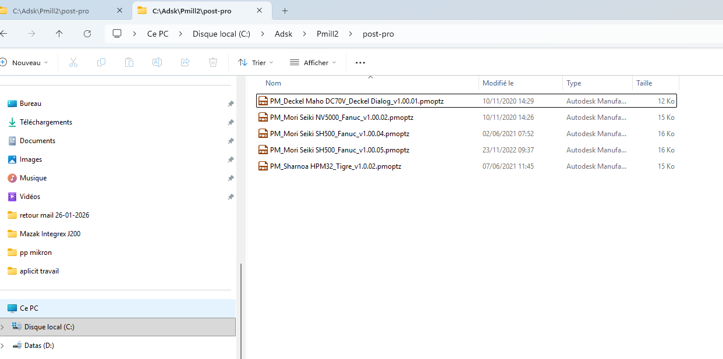Click post-pro in the breadcrumb path

pos(378,34)
